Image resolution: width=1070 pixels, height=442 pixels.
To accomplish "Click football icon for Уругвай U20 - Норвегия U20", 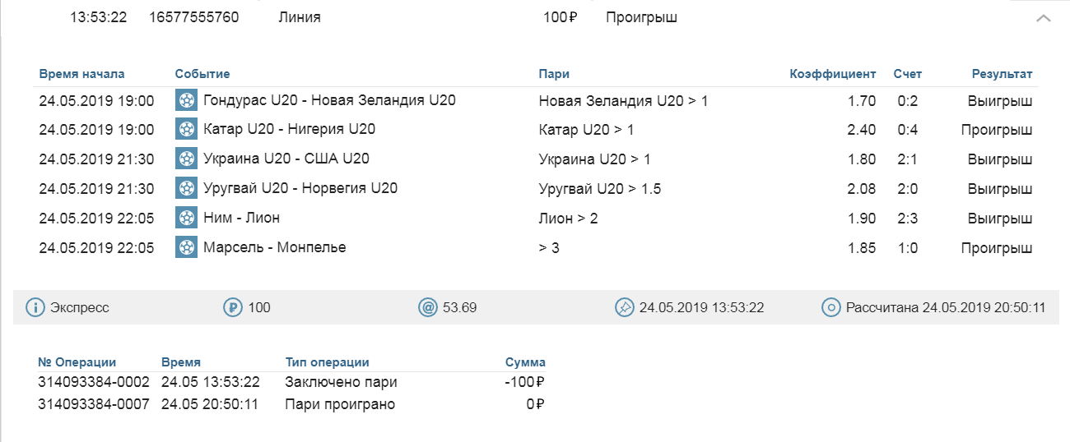I will [x=186, y=188].
